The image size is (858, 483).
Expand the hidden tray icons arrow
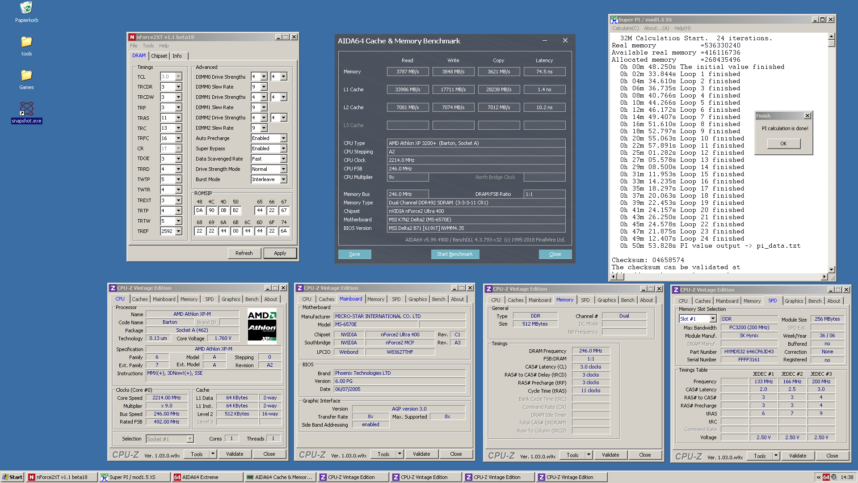[x=819, y=477]
